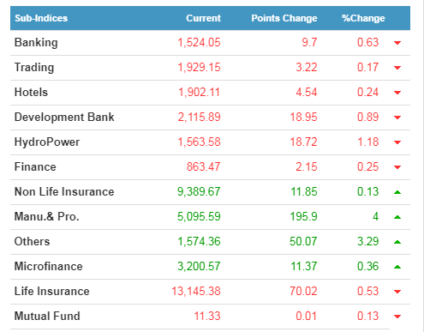Click the Others row green up arrow
Image resolution: width=424 pixels, height=332 pixels.
click(397, 242)
